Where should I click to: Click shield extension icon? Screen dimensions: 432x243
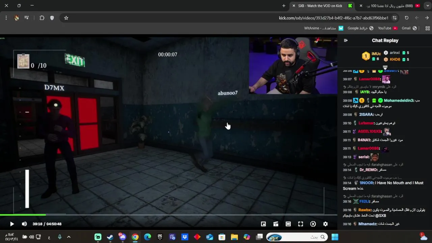52,18
